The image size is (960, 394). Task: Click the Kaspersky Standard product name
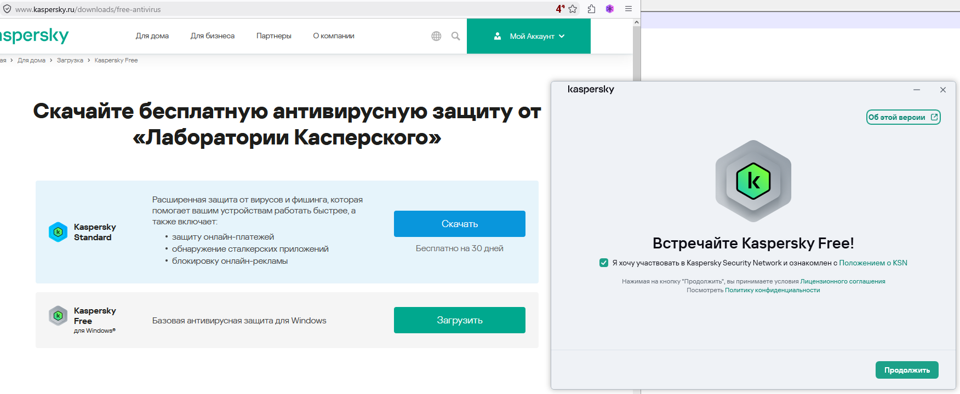click(95, 232)
